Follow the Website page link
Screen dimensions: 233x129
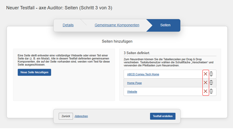[x=132, y=92]
